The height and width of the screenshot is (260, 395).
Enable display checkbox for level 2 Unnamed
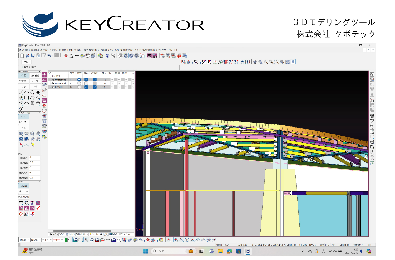pos(86,83)
